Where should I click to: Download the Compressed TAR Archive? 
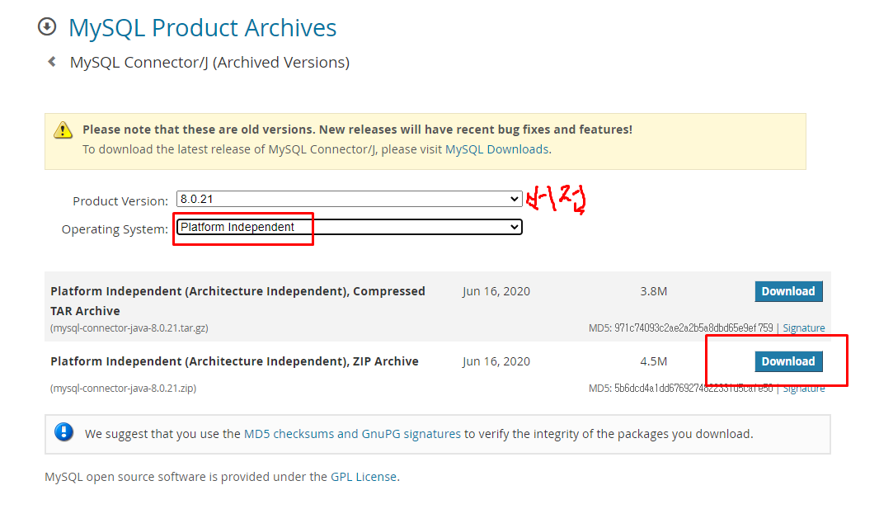tap(788, 291)
